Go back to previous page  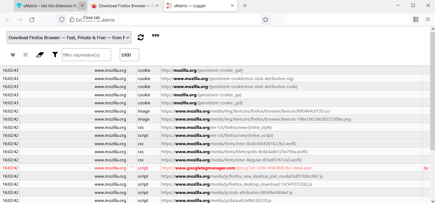coord(8,19)
